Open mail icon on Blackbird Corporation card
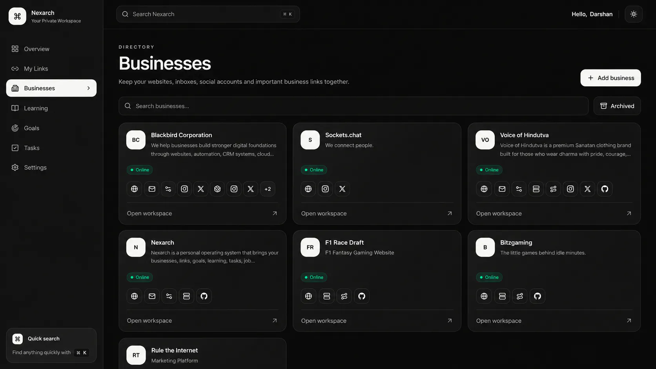The height and width of the screenshot is (369, 656). tap(152, 189)
